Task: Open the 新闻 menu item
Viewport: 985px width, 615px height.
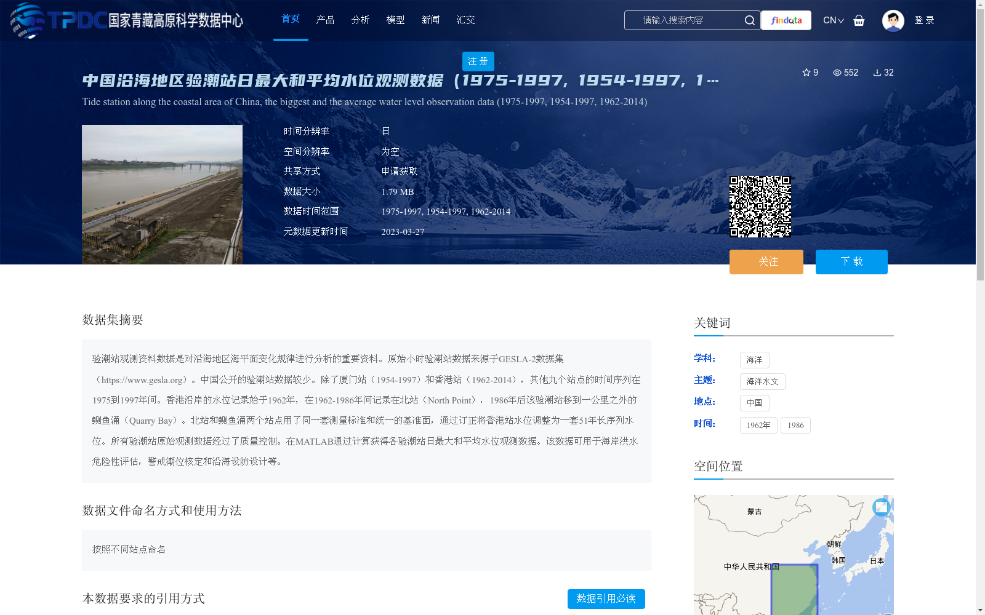Action: [x=431, y=20]
